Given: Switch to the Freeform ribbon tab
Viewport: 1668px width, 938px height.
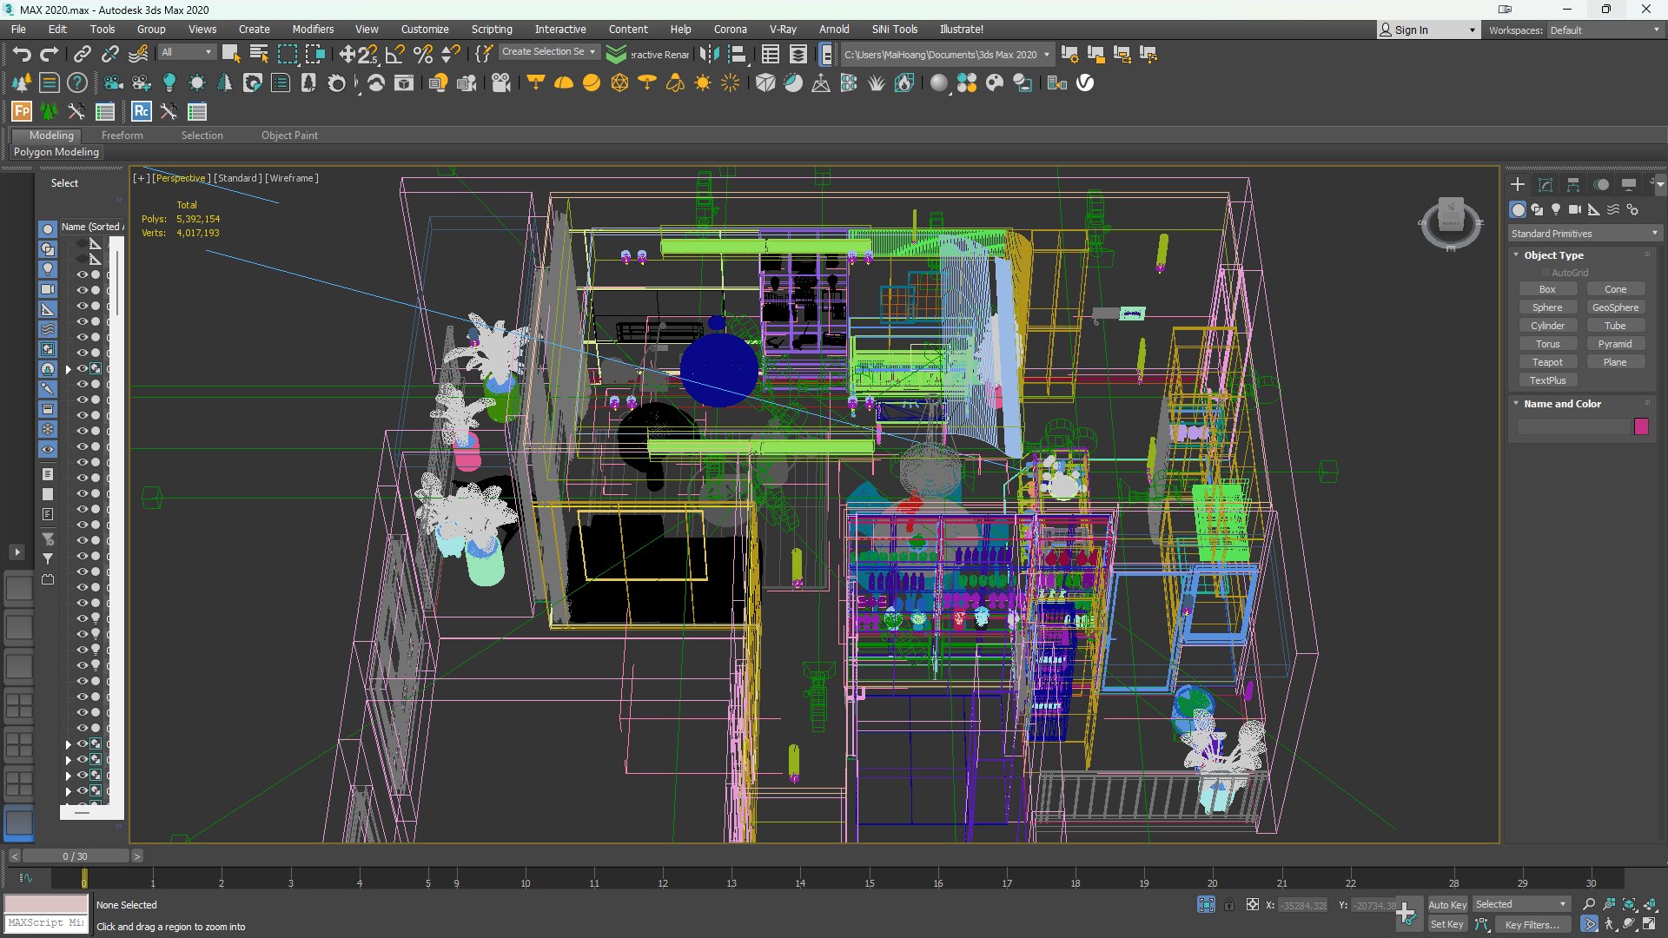Looking at the screenshot, I should (122, 135).
